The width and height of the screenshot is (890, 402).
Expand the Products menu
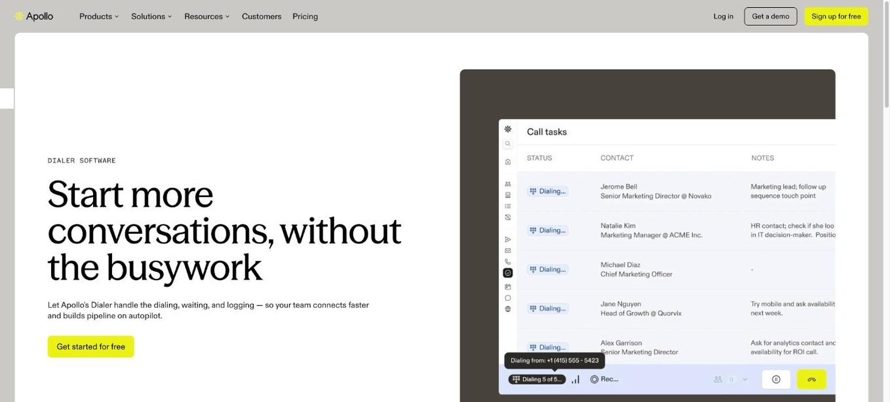(99, 17)
